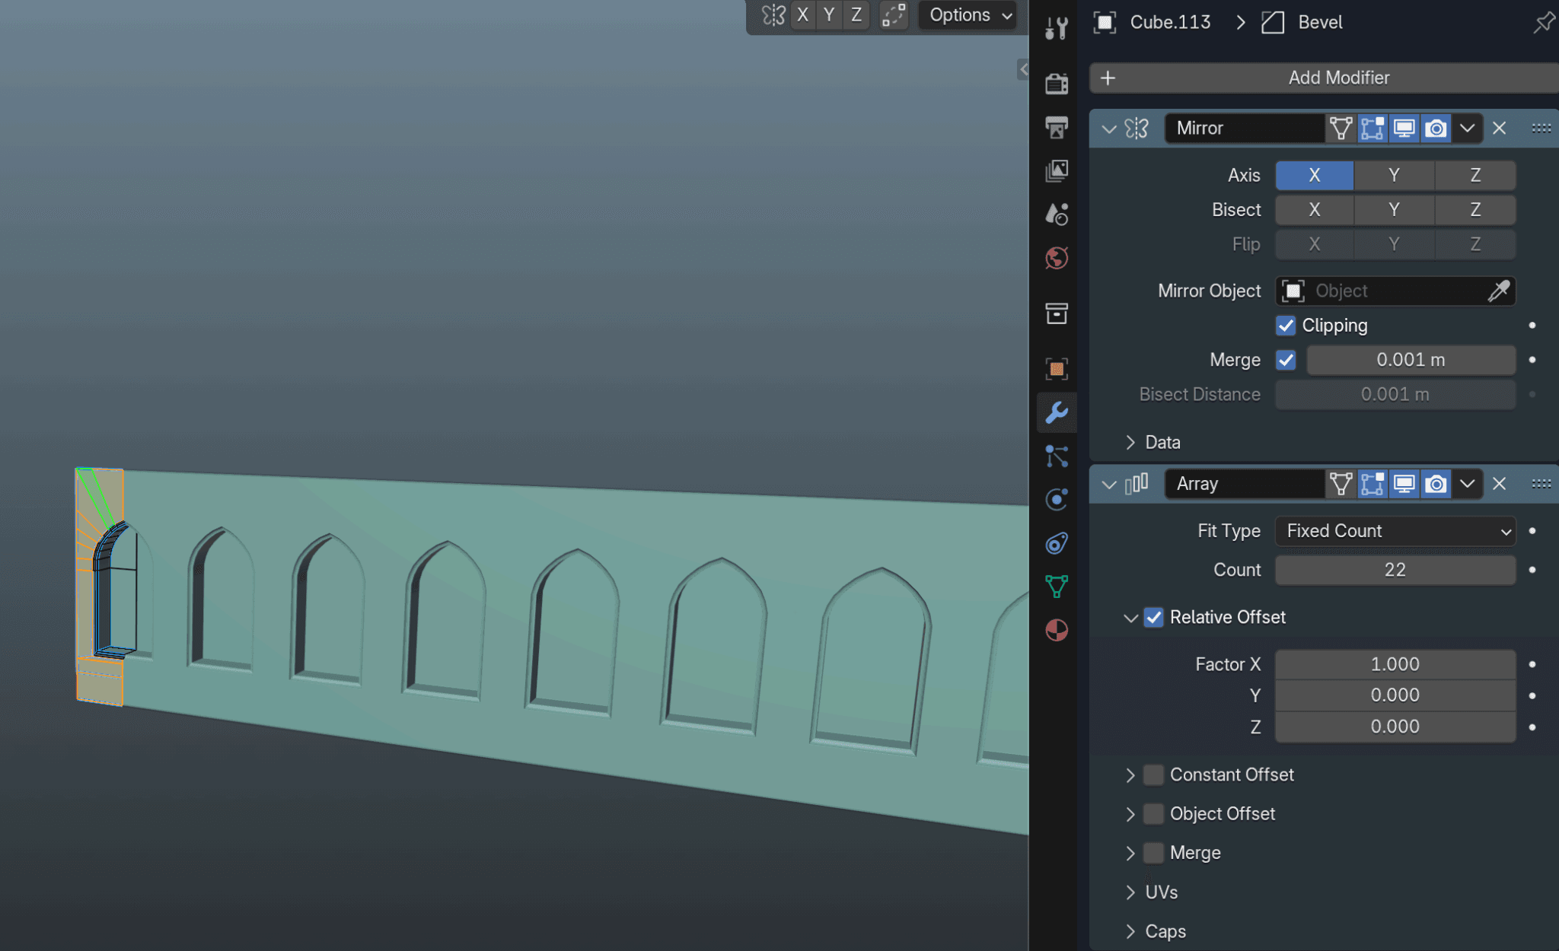The image size is (1559, 951).
Task: Open Mirror modifier extra options dropdown
Action: [1468, 128]
